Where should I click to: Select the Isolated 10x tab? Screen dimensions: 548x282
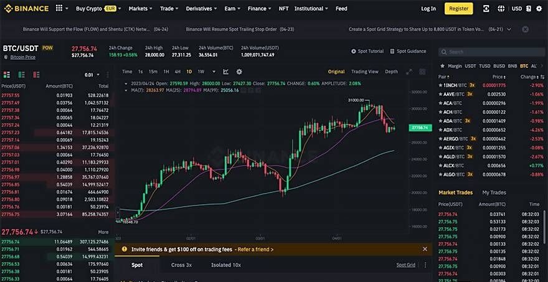226,265
